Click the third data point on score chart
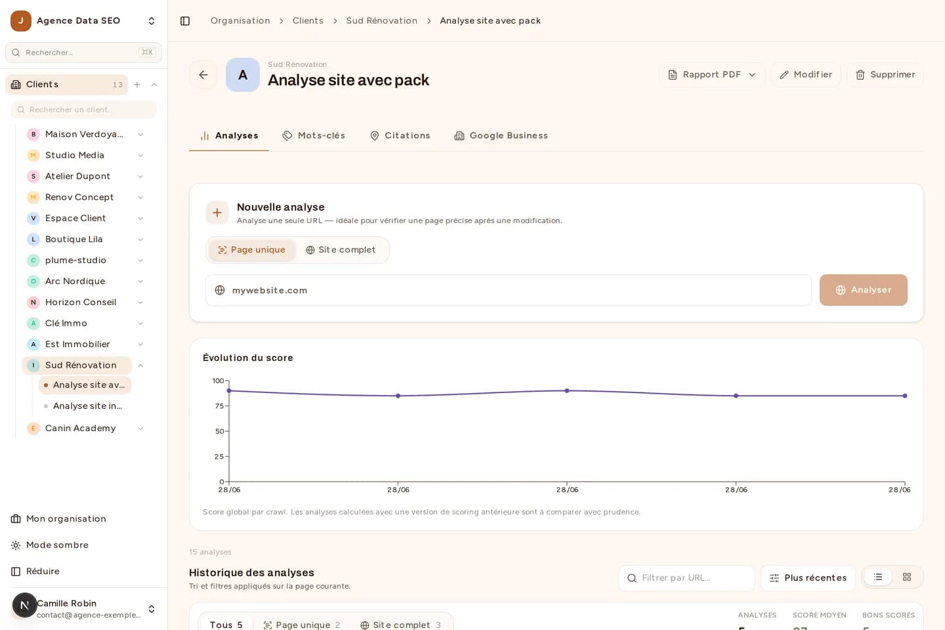945x630 pixels. coord(567,390)
